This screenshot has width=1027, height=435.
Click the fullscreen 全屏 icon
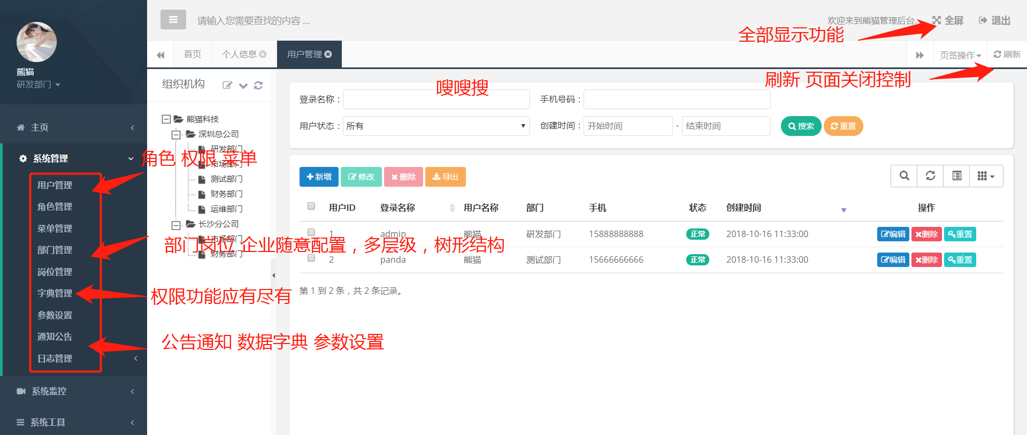(937, 20)
